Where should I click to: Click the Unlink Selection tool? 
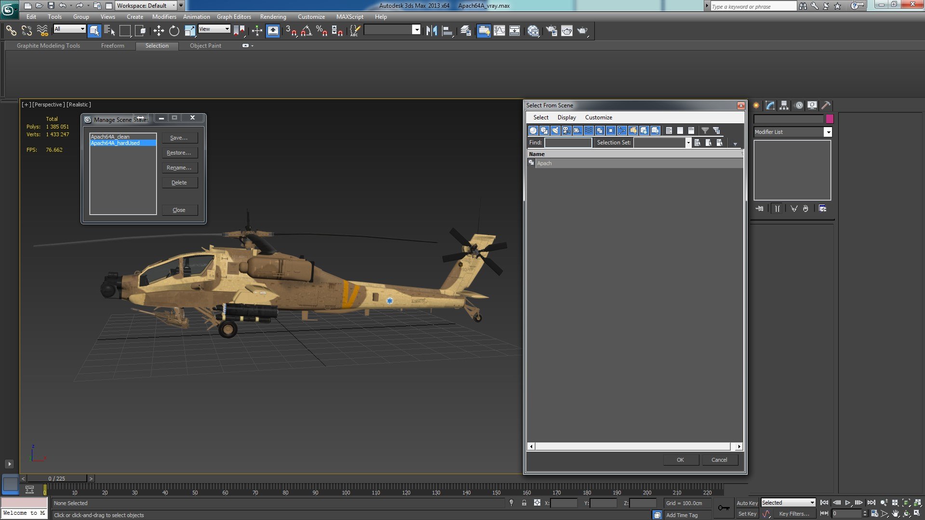[27, 31]
